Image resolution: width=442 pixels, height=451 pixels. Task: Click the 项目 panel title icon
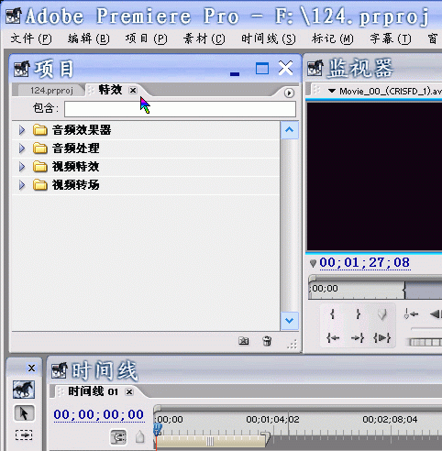coord(22,69)
